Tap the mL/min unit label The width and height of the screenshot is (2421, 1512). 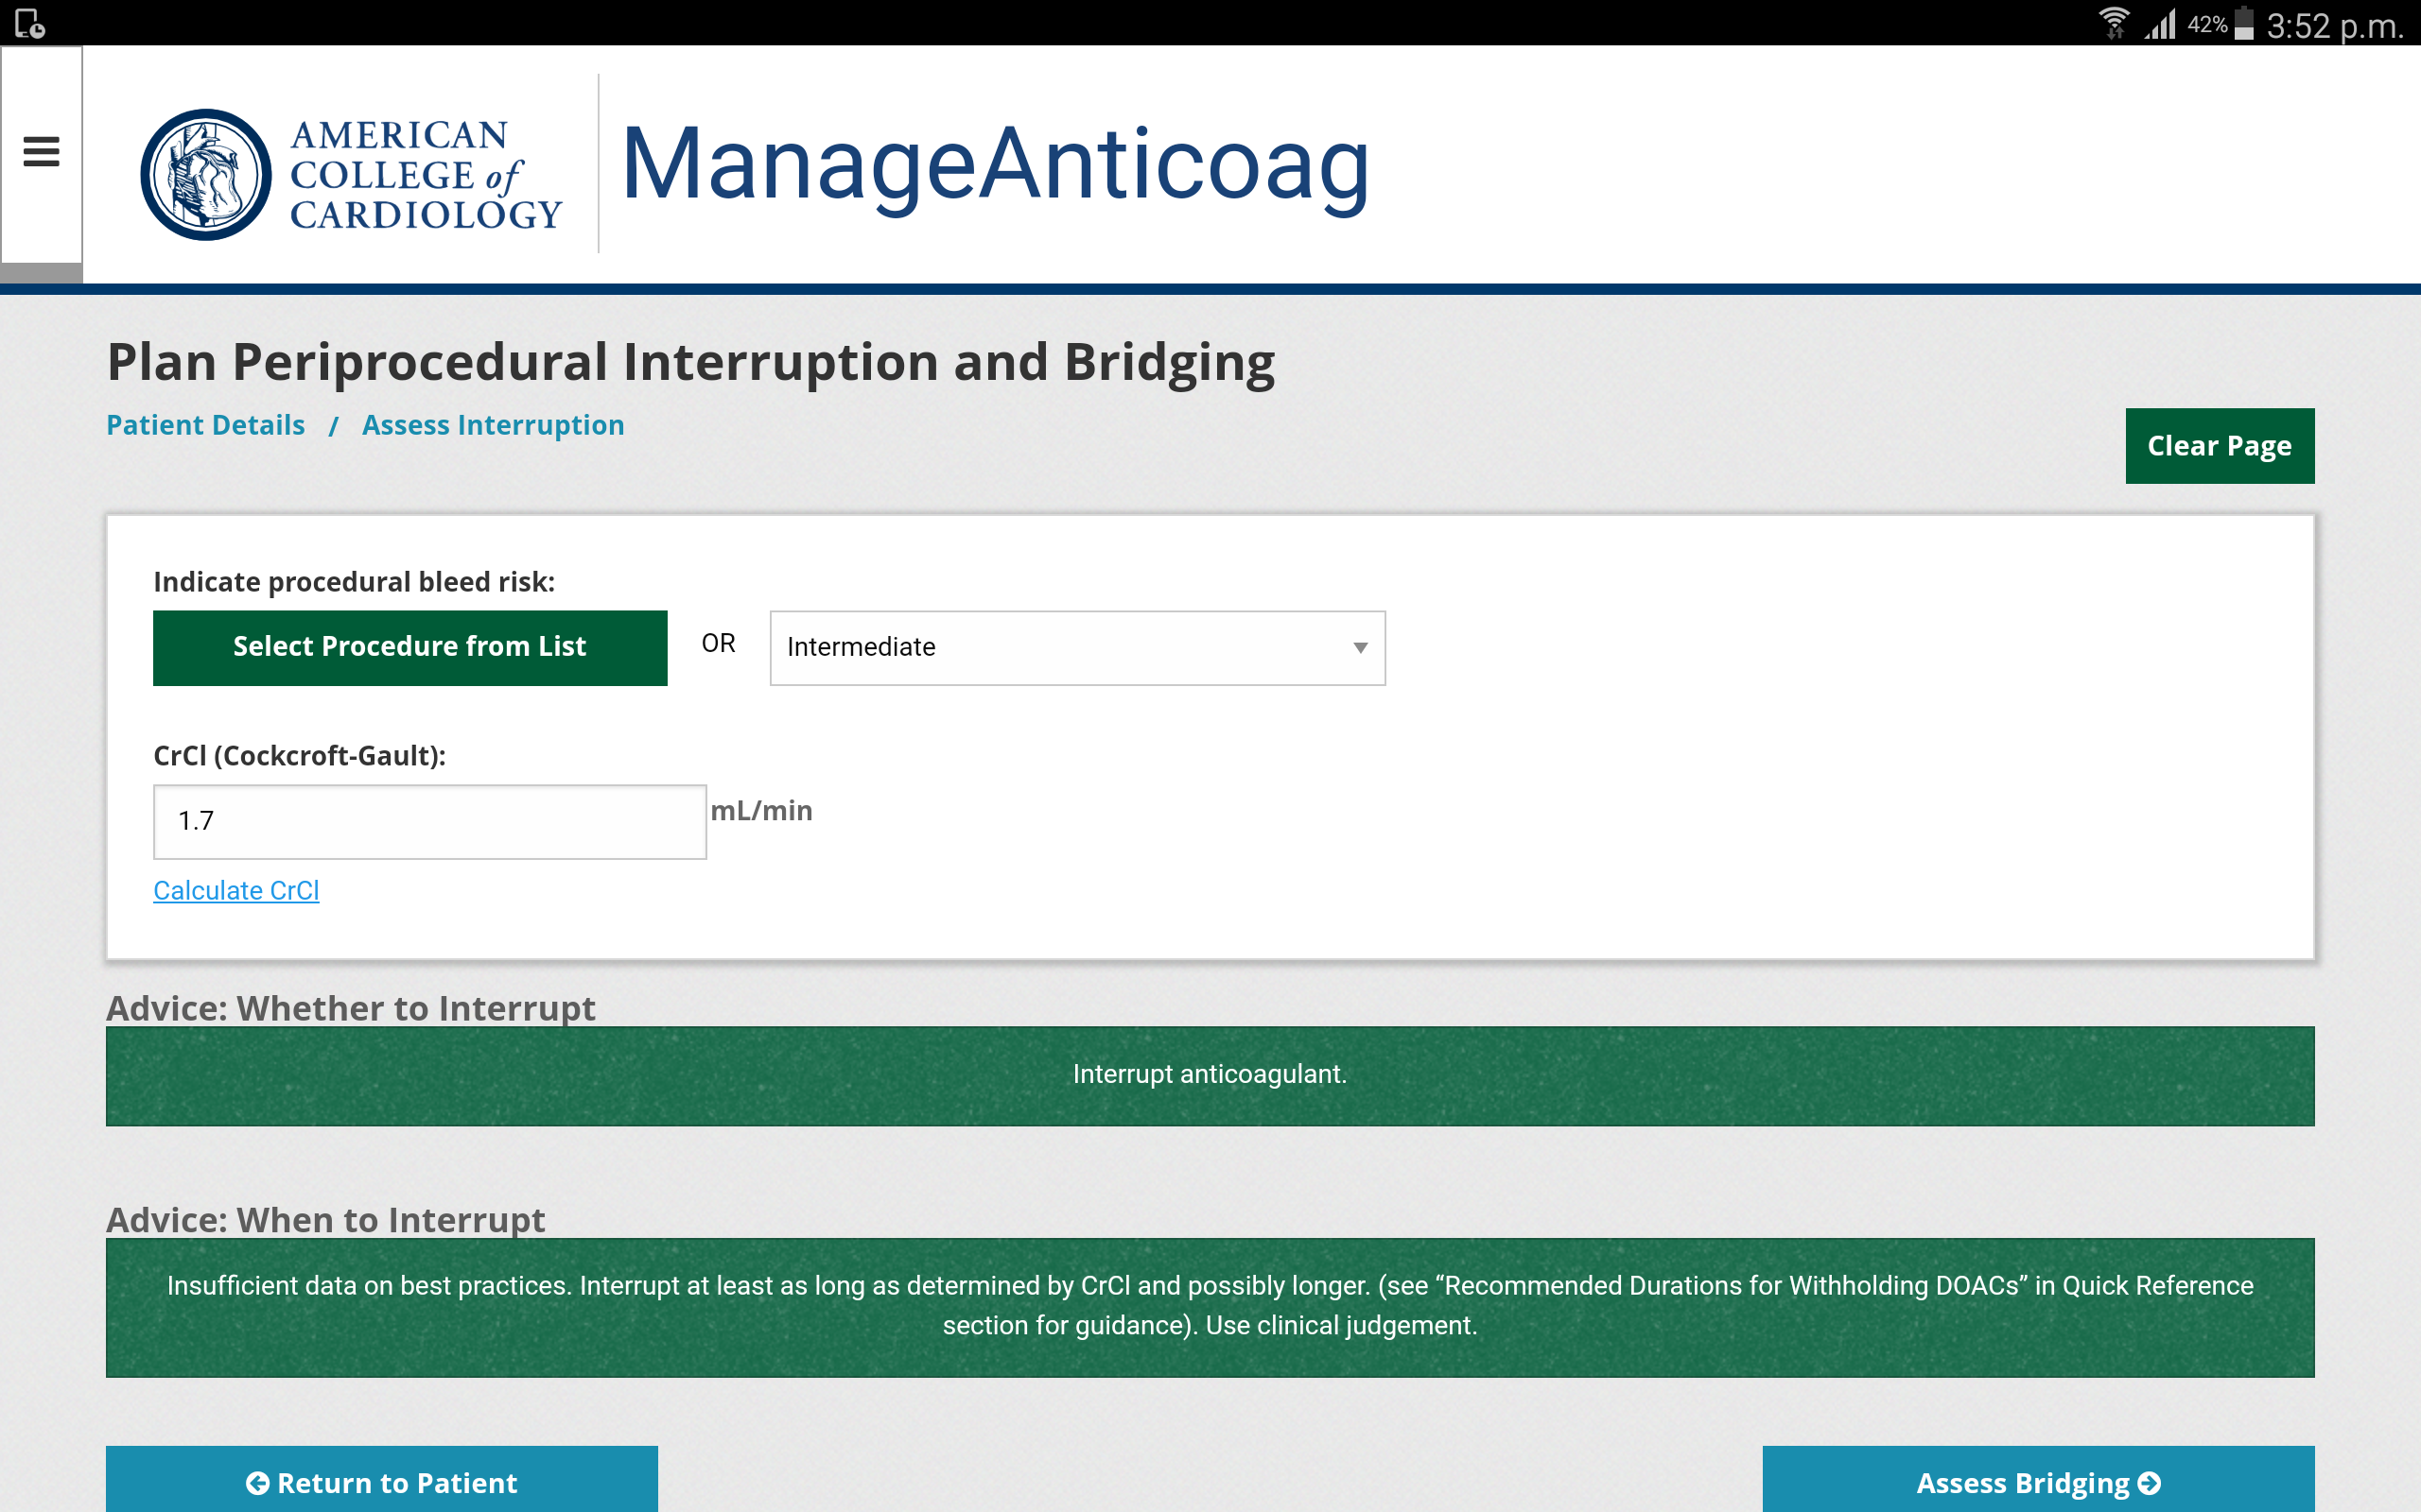point(761,811)
